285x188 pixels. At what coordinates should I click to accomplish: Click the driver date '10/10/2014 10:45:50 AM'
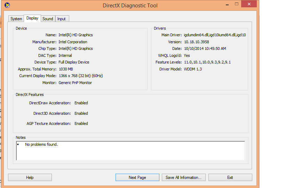tap(205, 48)
